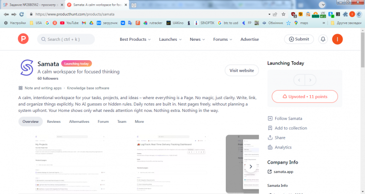This screenshot has width=365, height=194.
Task: Select the Overview tab
Action: [30, 121]
